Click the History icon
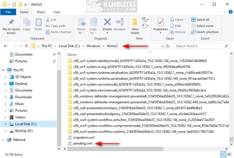This screenshot has height=158, width=234. [172, 32]
